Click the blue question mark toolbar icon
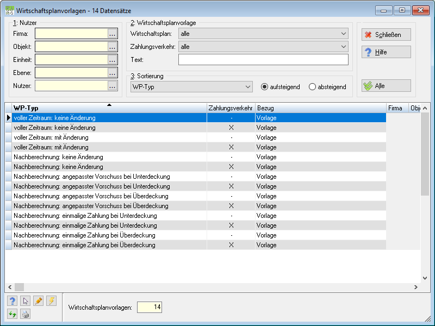 [12, 301]
